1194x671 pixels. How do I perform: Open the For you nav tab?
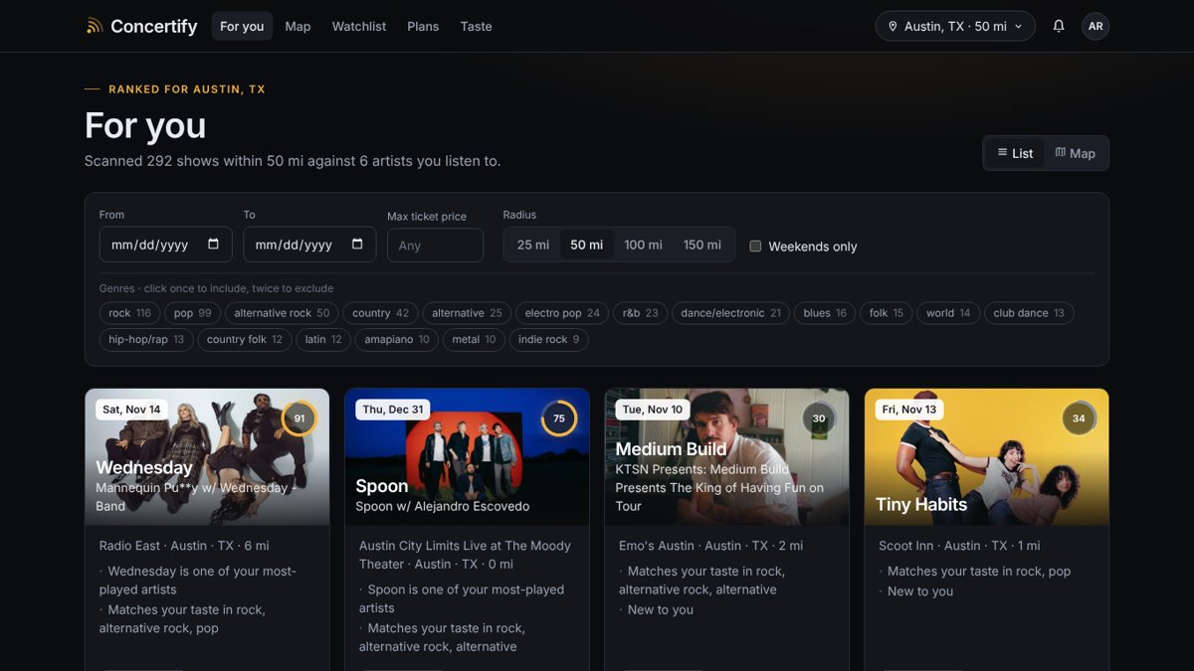(242, 26)
